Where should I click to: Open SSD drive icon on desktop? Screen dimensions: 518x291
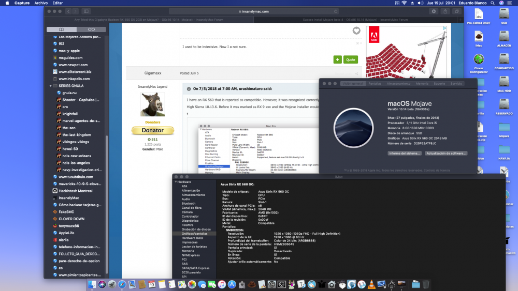pos(504,14)
